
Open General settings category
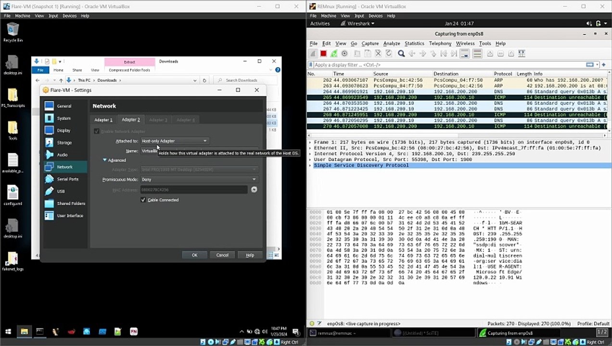click(65, 106)
